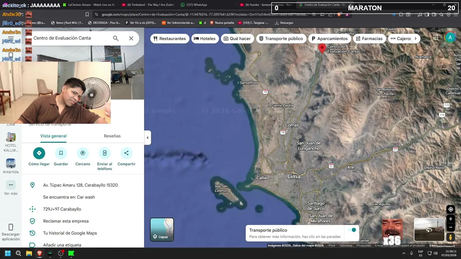The height and width of the screenshot is (259, 461).
Task: Select the Aparcamientos chip
Action: click(x=330, y=38)
